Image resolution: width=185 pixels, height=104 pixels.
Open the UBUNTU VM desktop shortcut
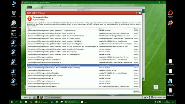click(14, 73)
